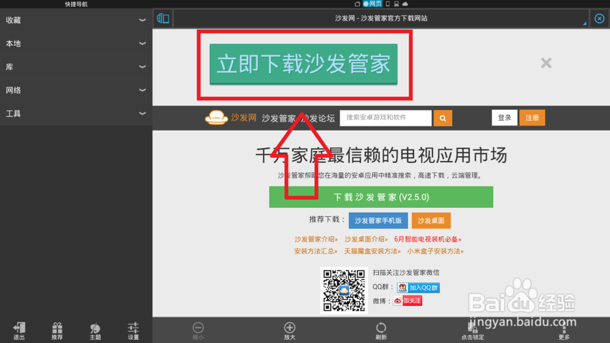Open 沙发管家介绍 link
Screen dimensions: 610x343
pos(316,239)
